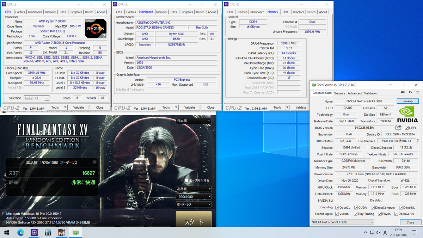Screen dimensions: 423x238
Task: Click the green GPU-Z taskbar icon
Action: (x=75, y=233)
